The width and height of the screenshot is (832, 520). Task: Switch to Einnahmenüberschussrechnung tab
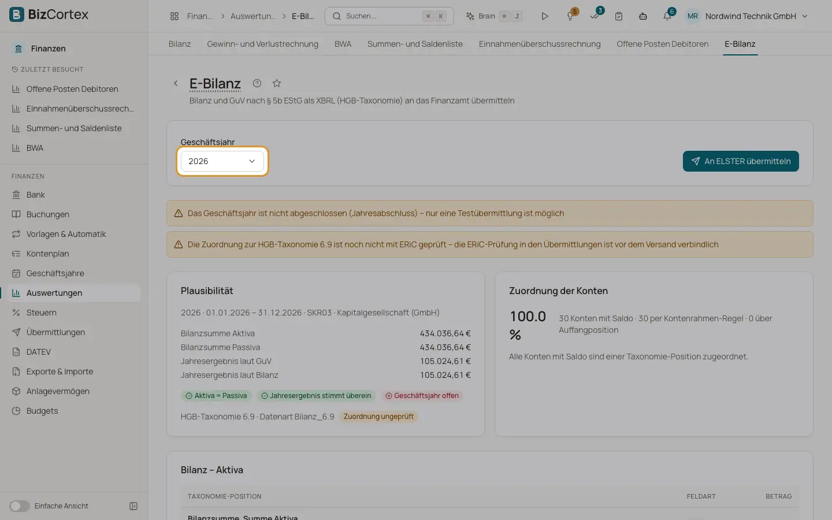click(540, 44)
